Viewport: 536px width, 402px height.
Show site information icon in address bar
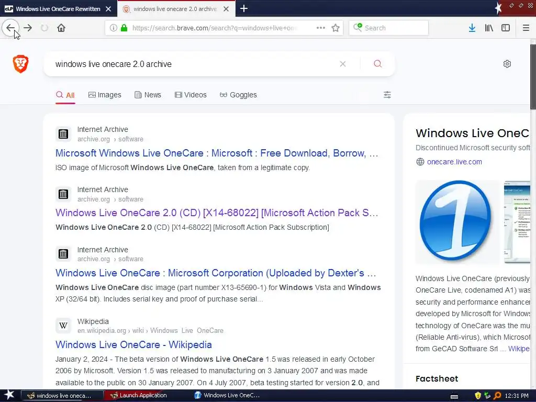(114, 28)
